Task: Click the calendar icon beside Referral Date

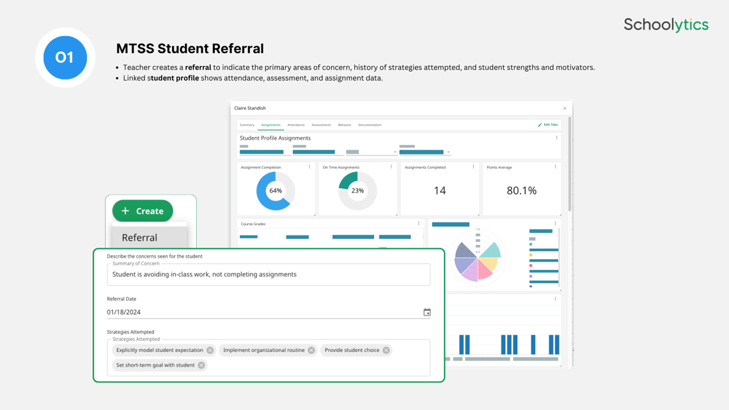Action: coord(427,312)
